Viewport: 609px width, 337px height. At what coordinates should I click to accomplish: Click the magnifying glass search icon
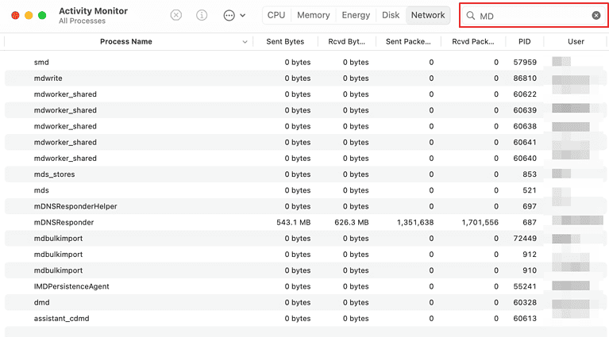pos(471,16)
